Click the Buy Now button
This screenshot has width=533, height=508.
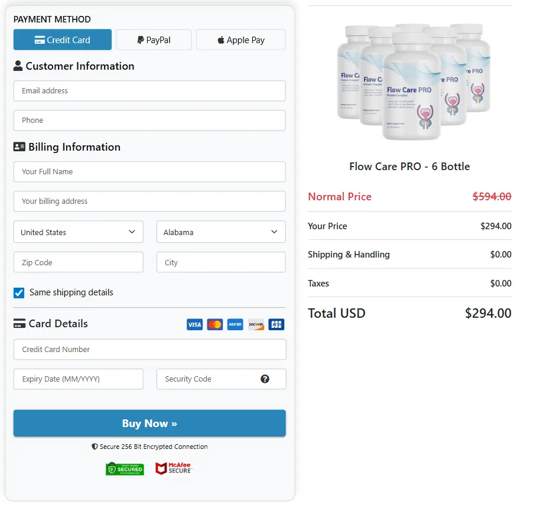click(x=149, y=423)
